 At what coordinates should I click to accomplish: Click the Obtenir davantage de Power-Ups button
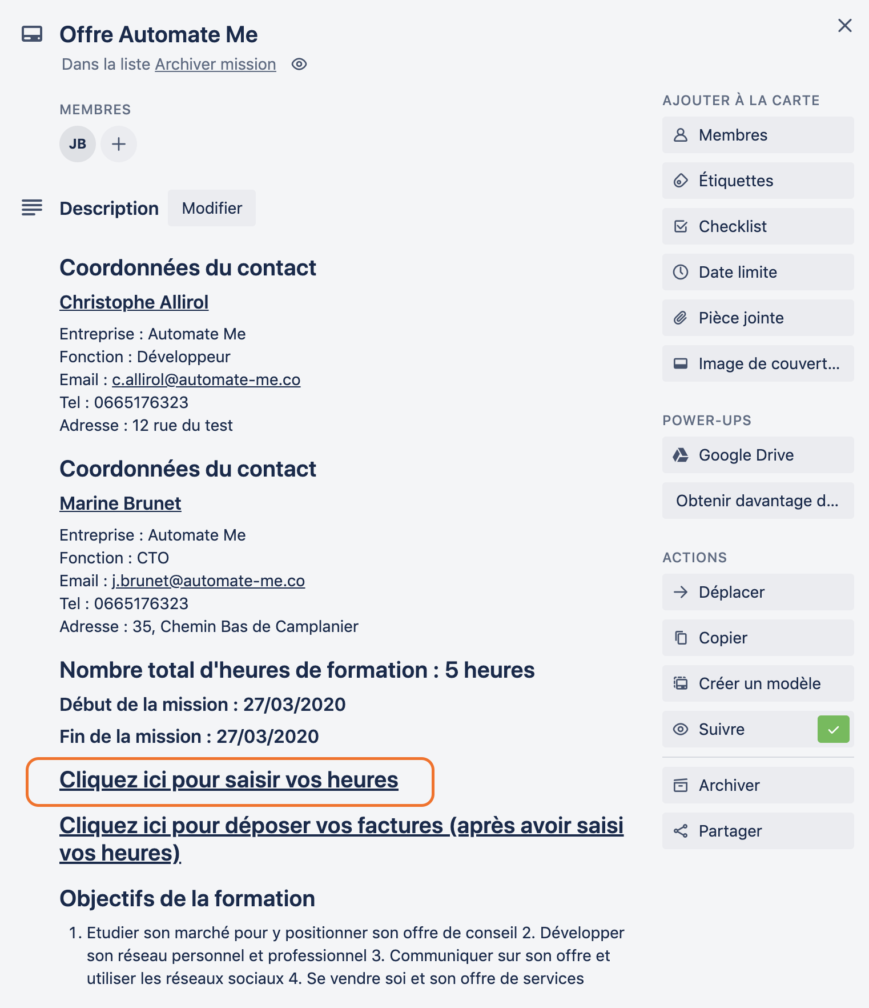pos(758,501)
